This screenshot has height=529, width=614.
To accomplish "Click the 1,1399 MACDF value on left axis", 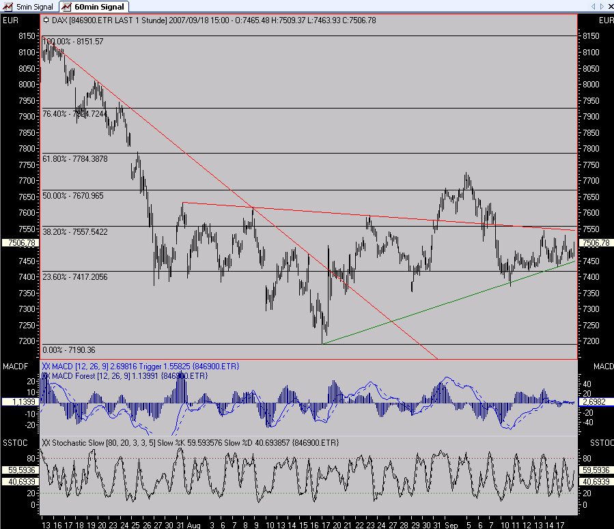I will click(20, 402).
